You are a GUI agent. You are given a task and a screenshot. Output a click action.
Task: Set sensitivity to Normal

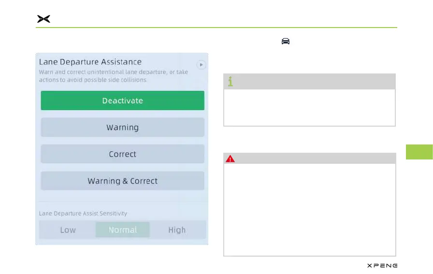click(x=123, y=230)
